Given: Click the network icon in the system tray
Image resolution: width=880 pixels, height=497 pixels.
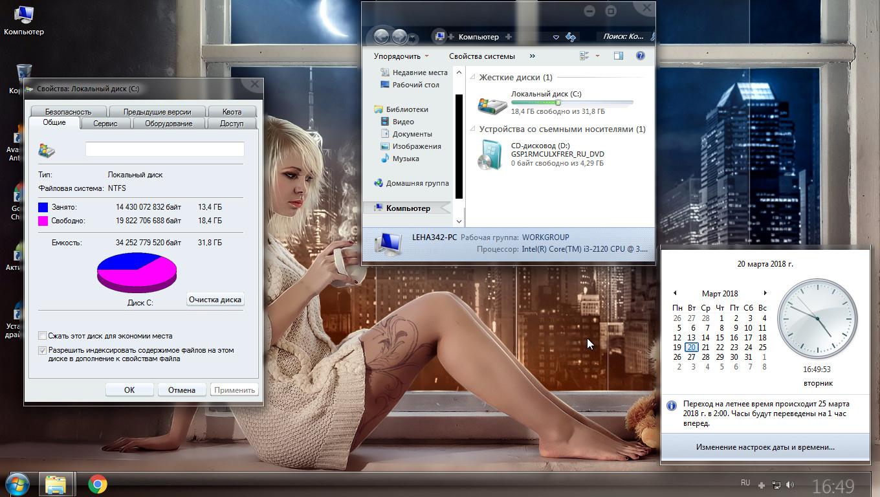Looking at the screenshot, I should click(x=776, y=485).
